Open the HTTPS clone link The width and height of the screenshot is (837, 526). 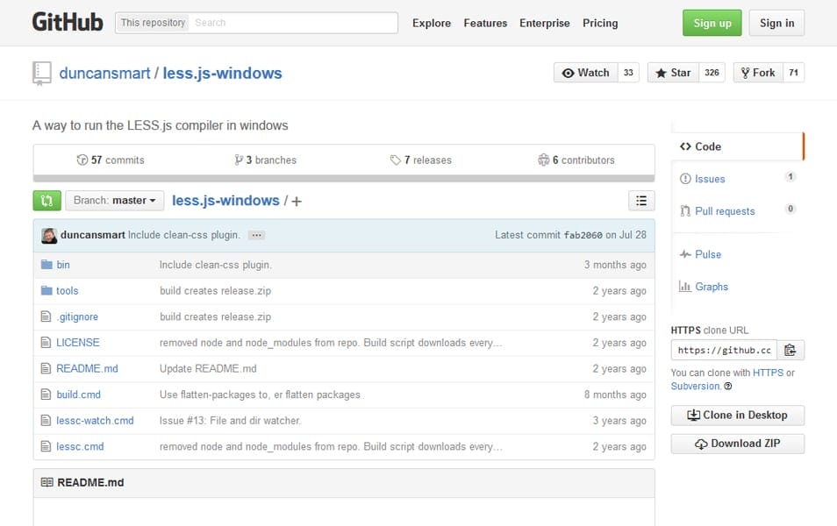click(768, 373)
